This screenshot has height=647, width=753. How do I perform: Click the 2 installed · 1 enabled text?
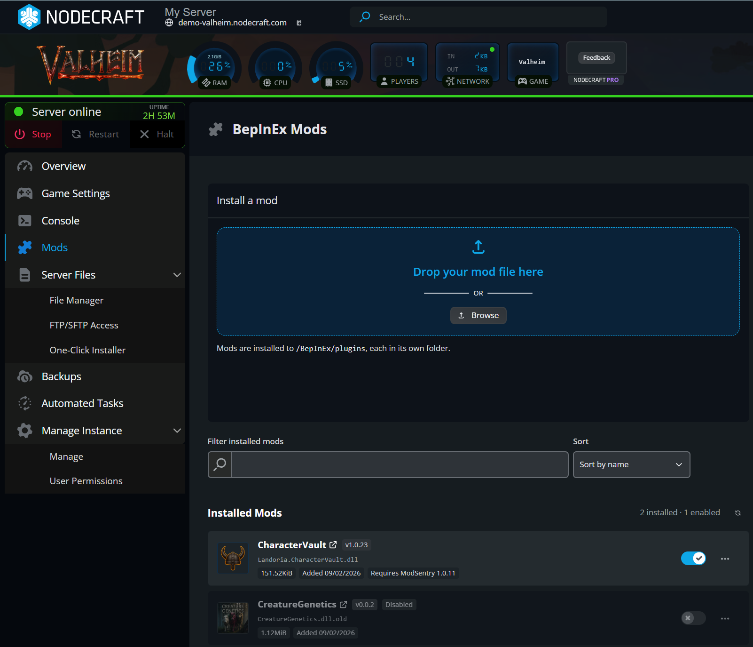[680, 512]
